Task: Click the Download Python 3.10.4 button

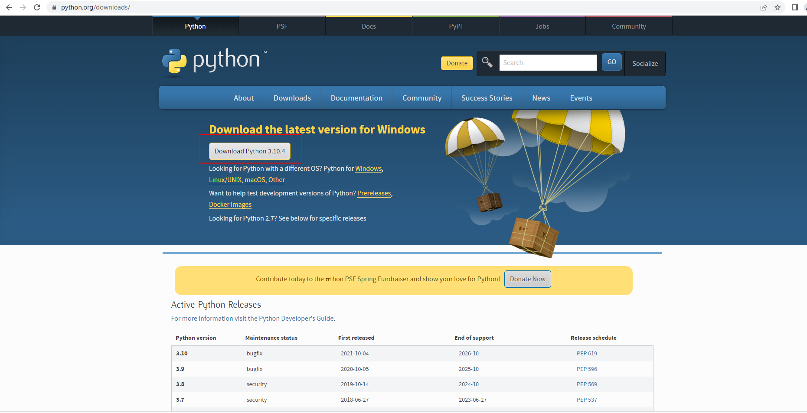Action: point(250,151)
